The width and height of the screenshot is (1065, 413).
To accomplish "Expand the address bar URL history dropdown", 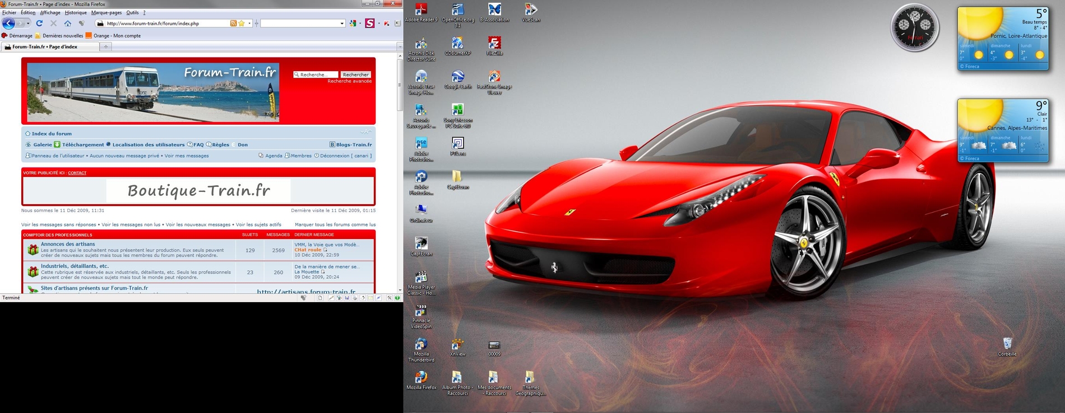I will point(249,24).
